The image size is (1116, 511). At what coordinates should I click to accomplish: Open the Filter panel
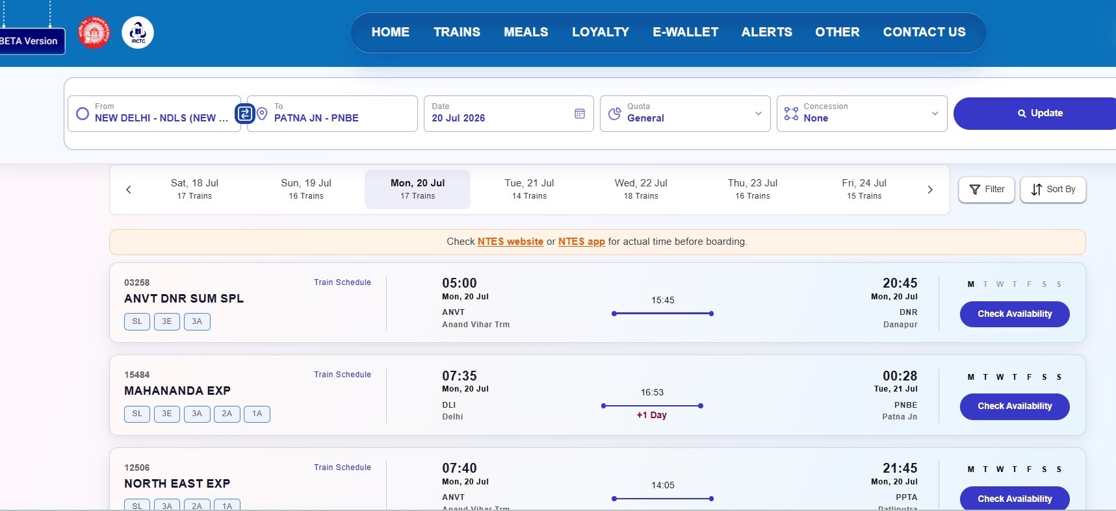987,190
